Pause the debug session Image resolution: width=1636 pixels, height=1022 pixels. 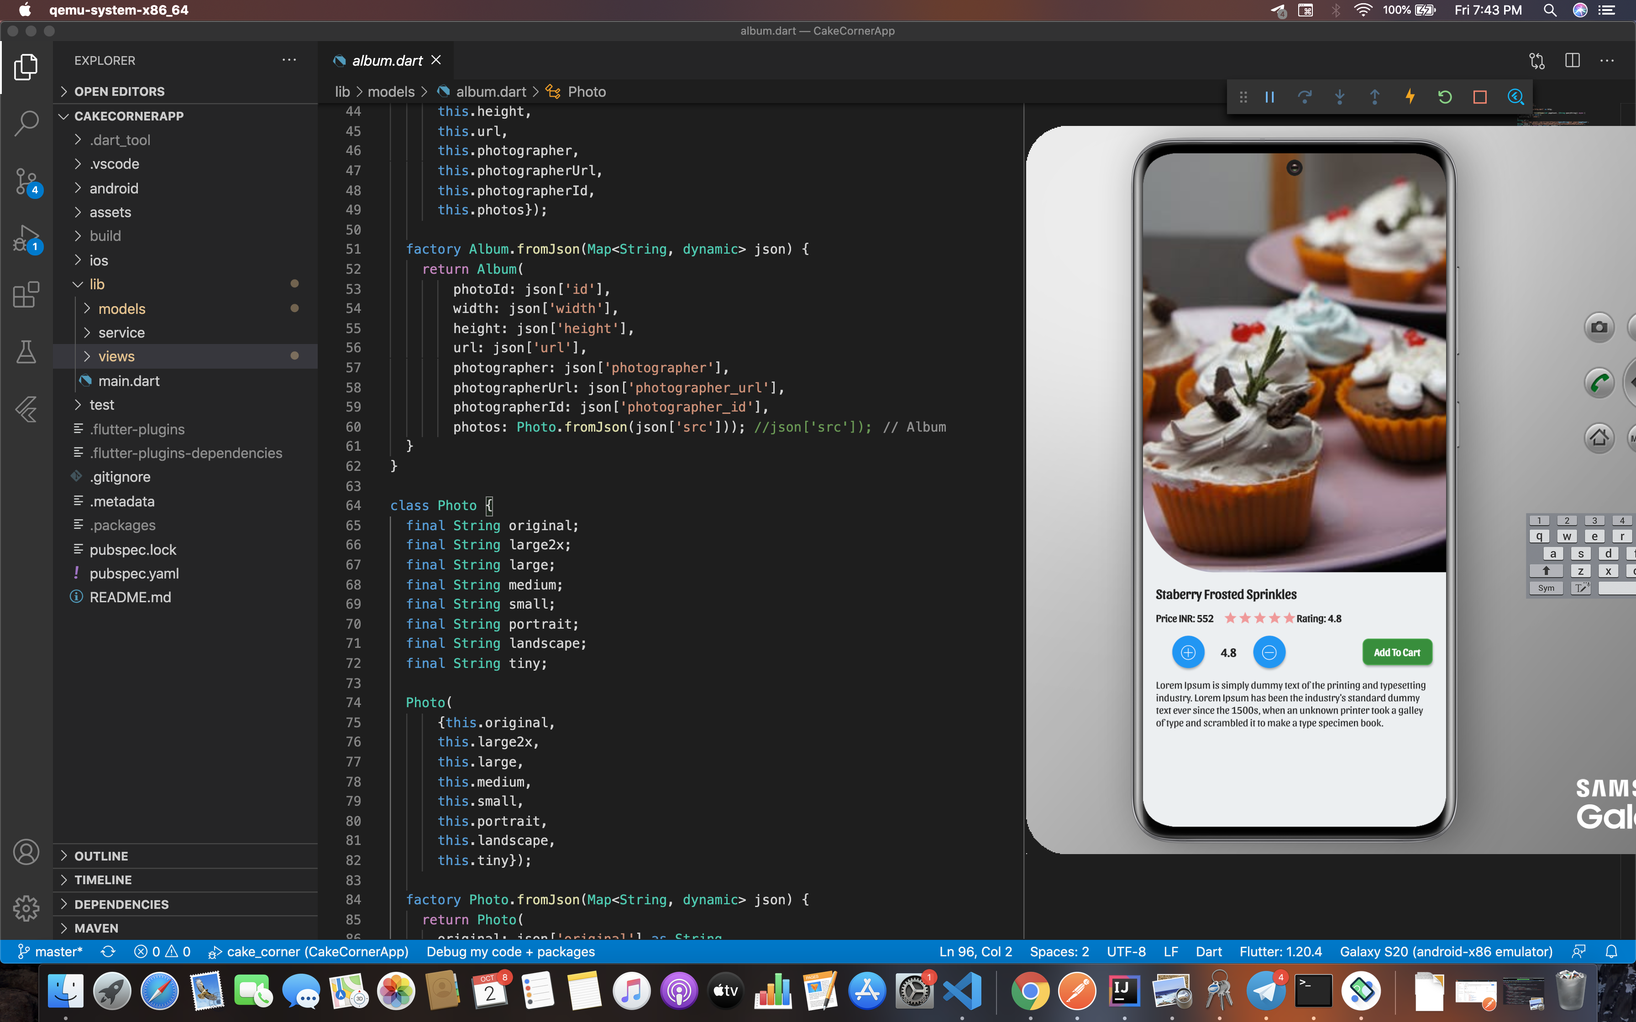[x=1269, y=97]
